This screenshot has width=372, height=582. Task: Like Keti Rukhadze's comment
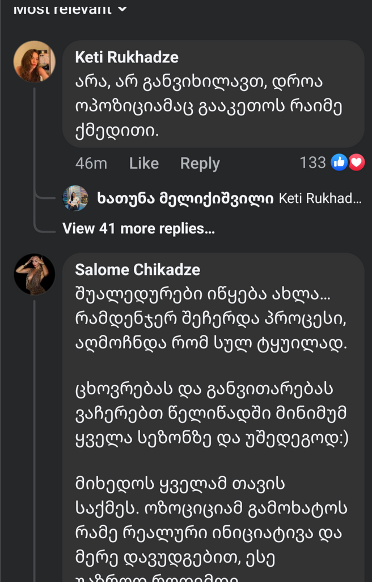[x=143, y=163]
